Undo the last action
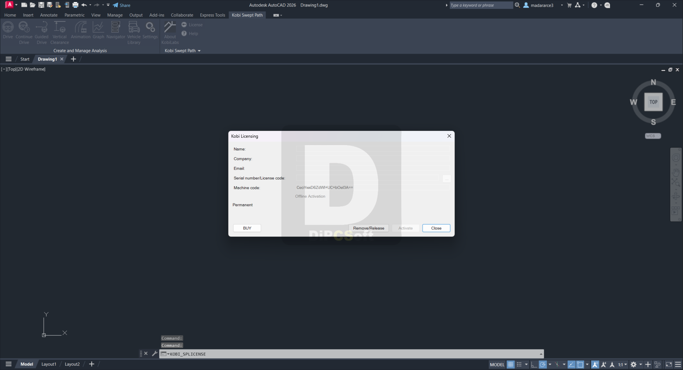683x370 pixels. point(84,5)
